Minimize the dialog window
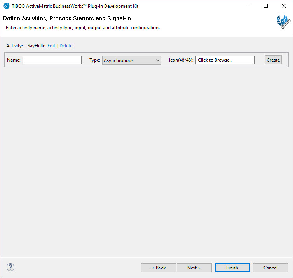 click(x=248, y=6)
